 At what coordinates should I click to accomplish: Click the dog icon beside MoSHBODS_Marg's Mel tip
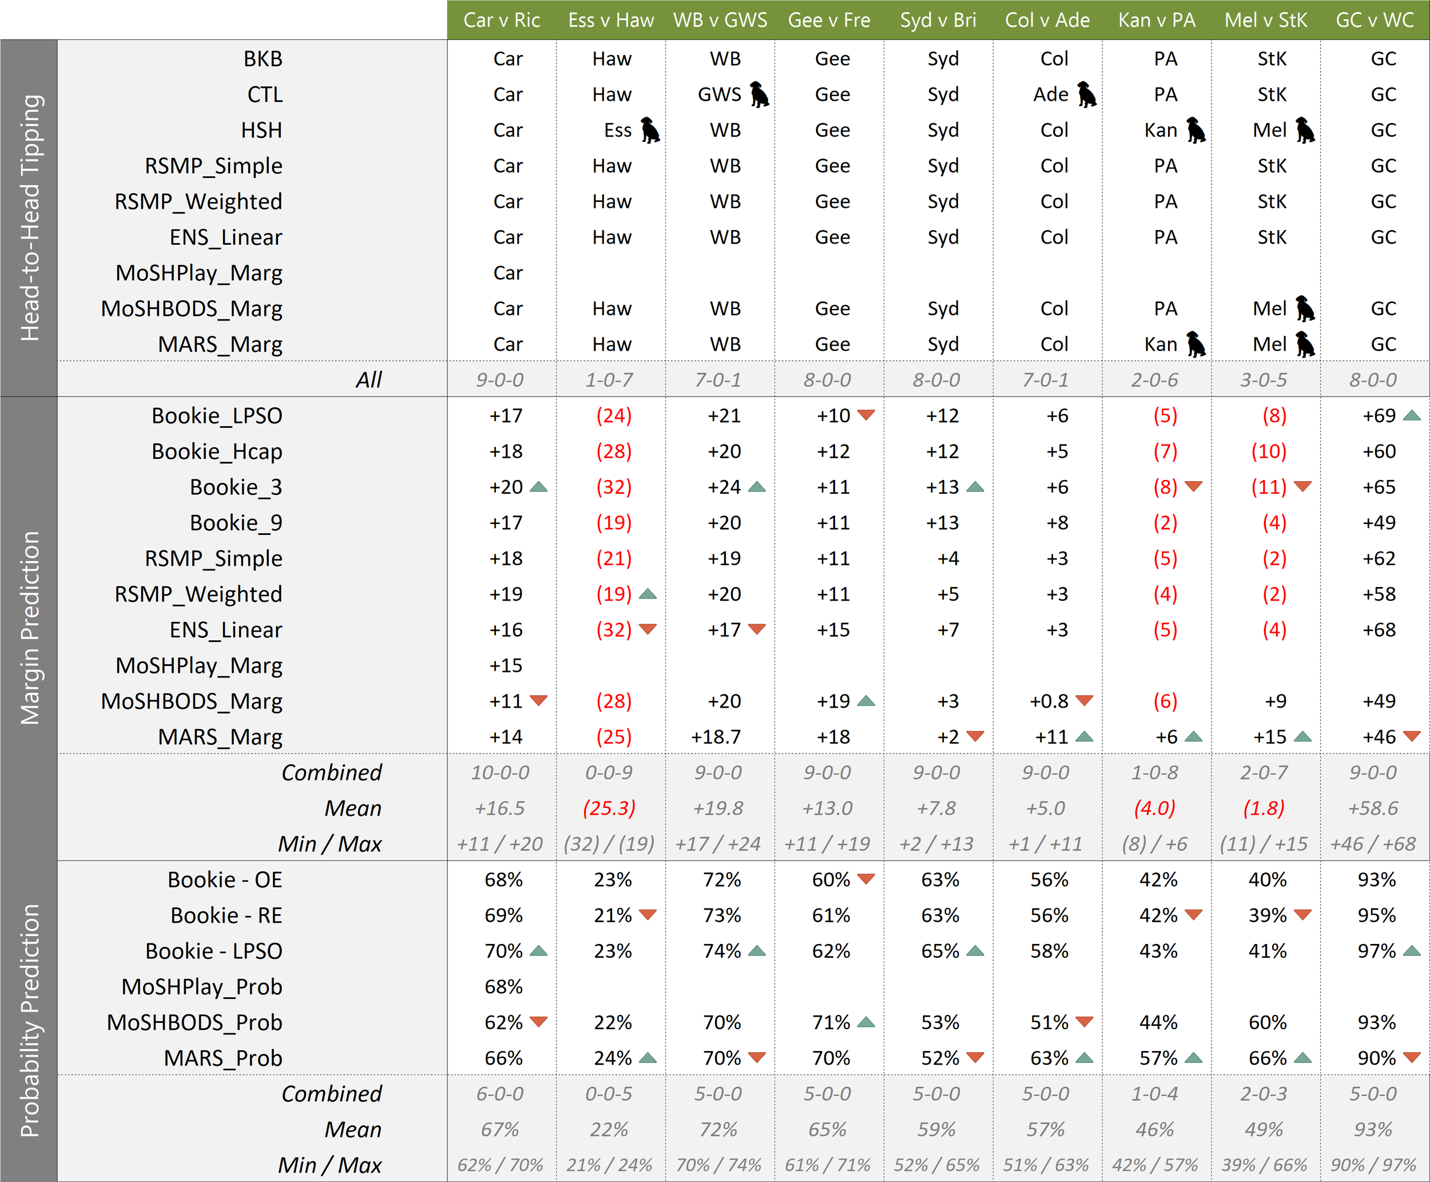1304,308
